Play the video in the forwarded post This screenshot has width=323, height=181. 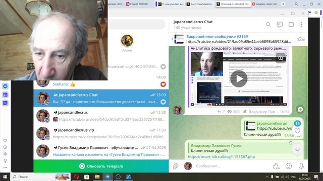(x=239, y=79)
